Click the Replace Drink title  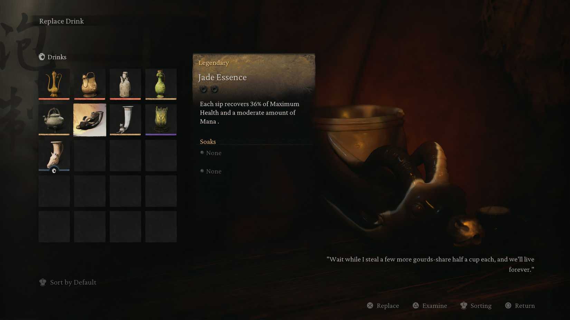coord(61,21)
